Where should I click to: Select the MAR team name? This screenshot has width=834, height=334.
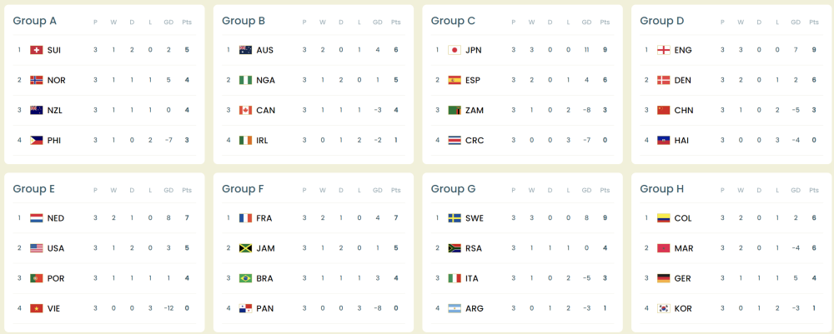pos(684,248)
